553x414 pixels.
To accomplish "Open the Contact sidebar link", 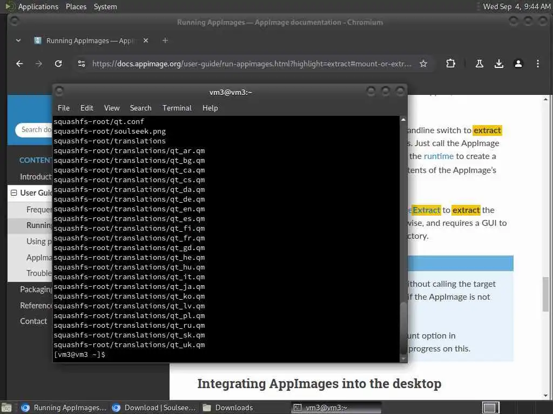I will [33, 321].
